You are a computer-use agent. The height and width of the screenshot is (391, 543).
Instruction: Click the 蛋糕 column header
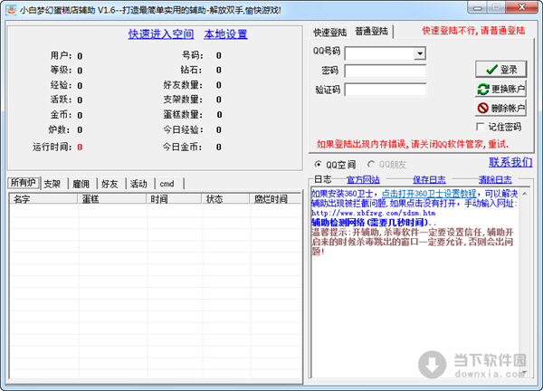pyautogui.click(x=112, y=199)
